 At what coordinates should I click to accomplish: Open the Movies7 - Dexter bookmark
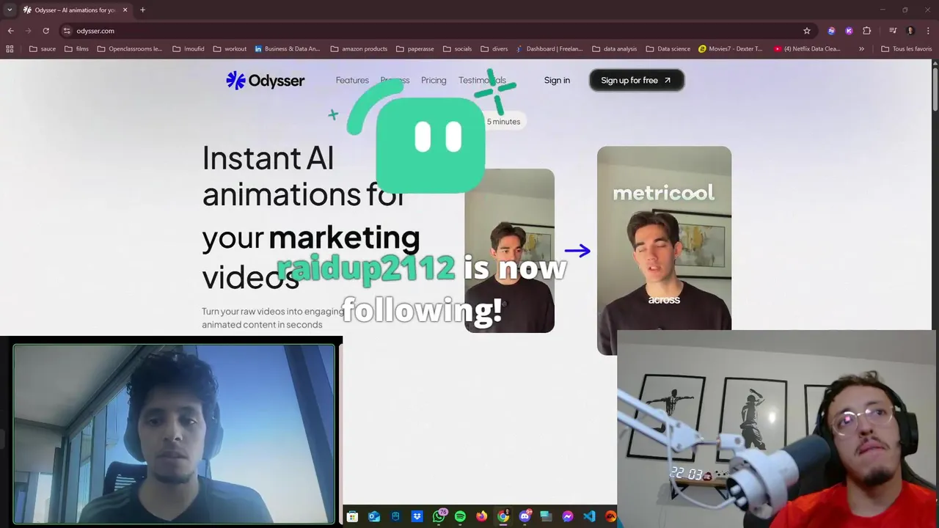click(x=731, y=49)
